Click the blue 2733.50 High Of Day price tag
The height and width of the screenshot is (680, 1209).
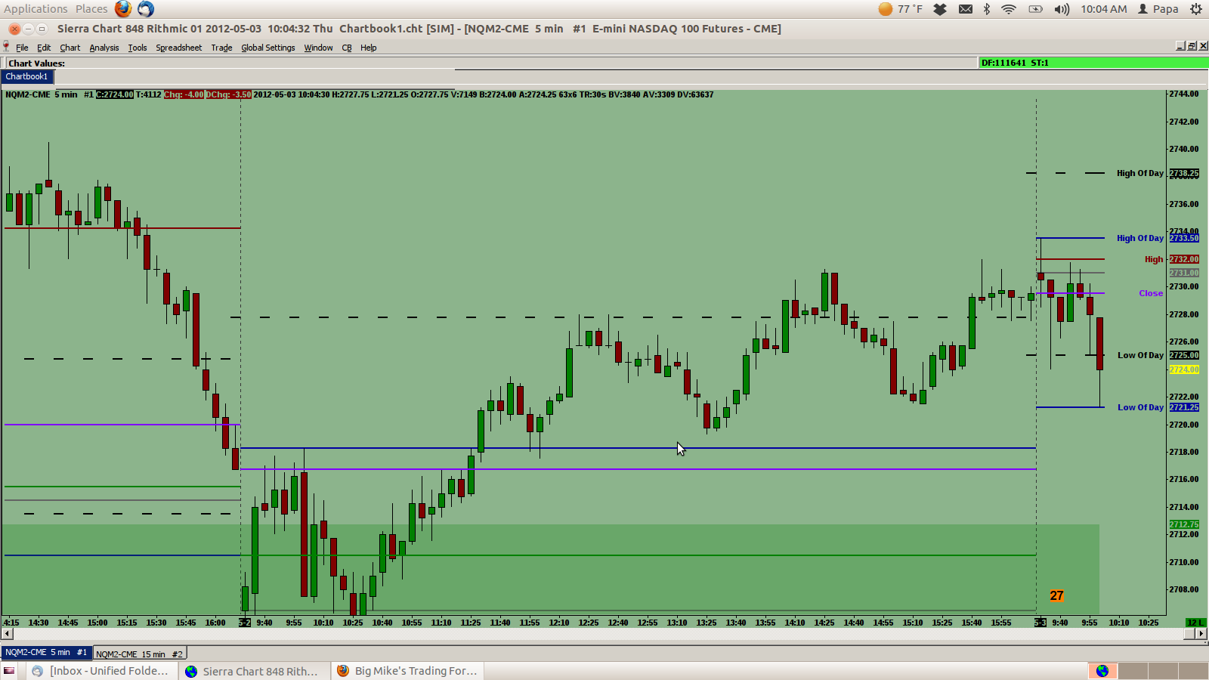tap(1184, 238)
